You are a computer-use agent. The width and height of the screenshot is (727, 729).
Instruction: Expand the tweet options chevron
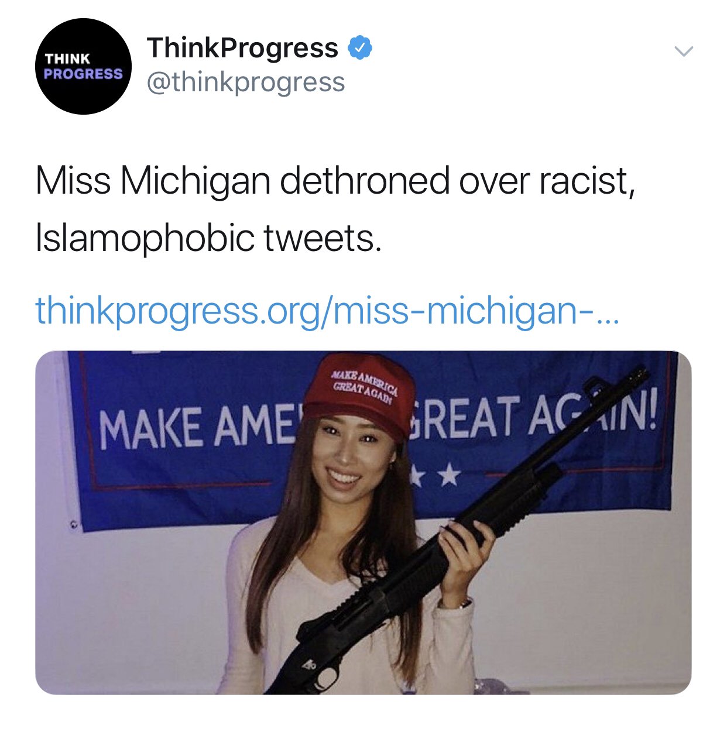pos(684,51)
